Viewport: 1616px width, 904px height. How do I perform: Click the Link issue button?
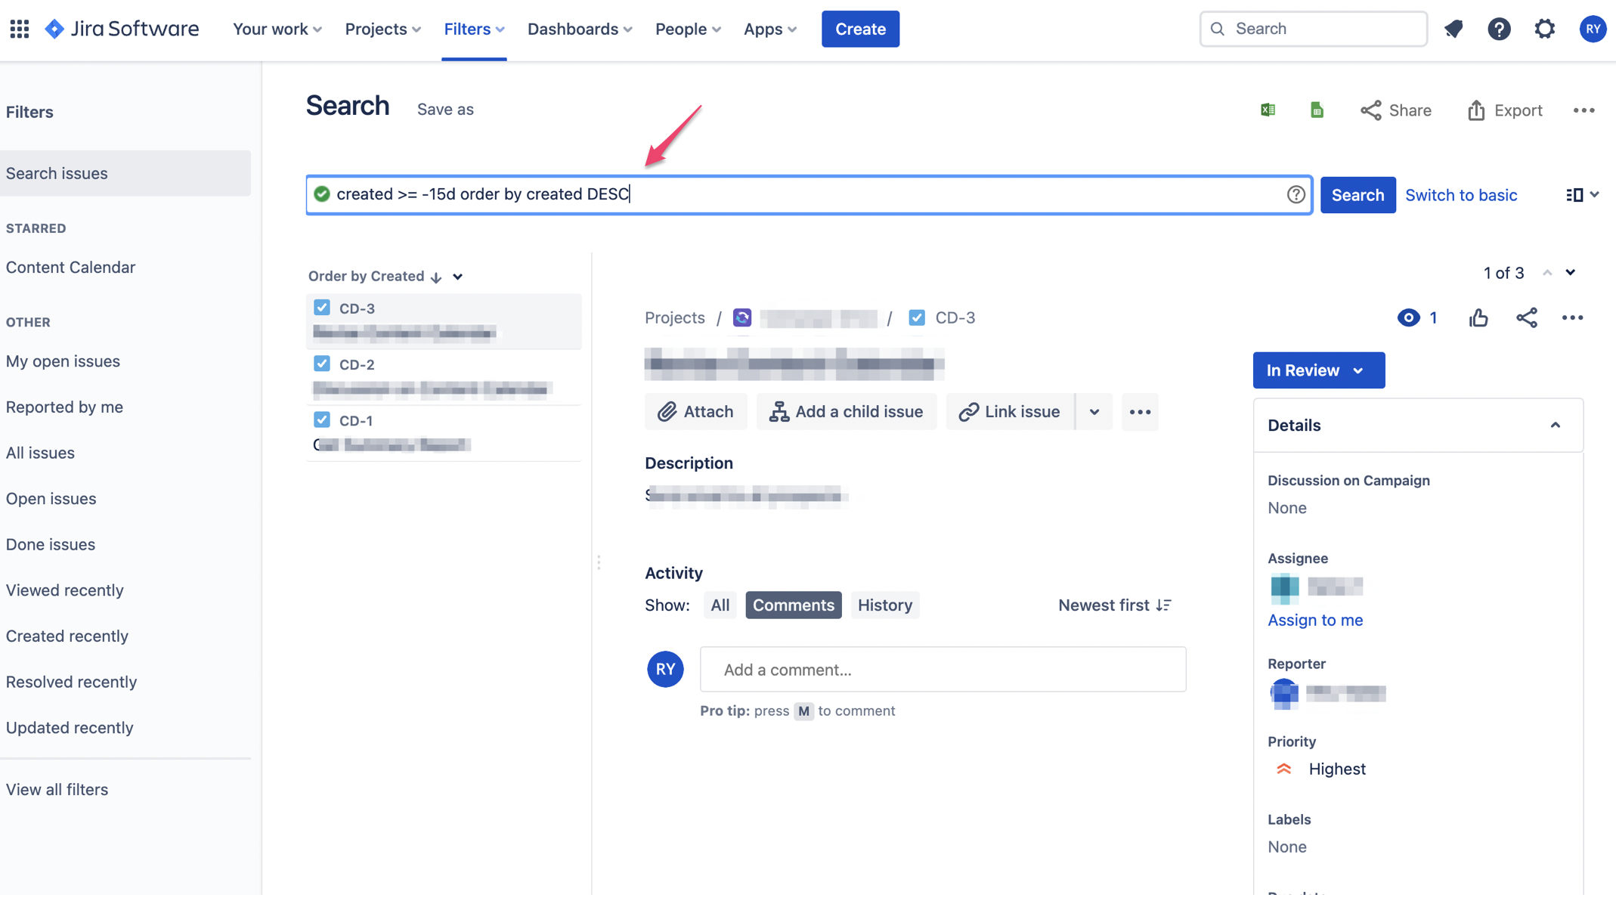[x=1010, y=411]
